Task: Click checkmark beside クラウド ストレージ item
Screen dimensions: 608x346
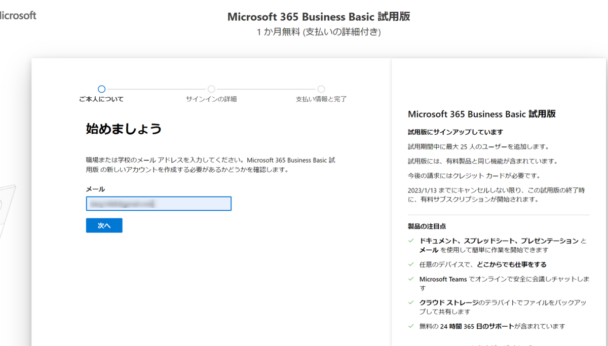Action: point(411,302)
